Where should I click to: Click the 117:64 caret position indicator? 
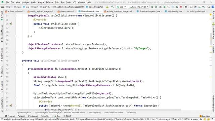point(174,119)
